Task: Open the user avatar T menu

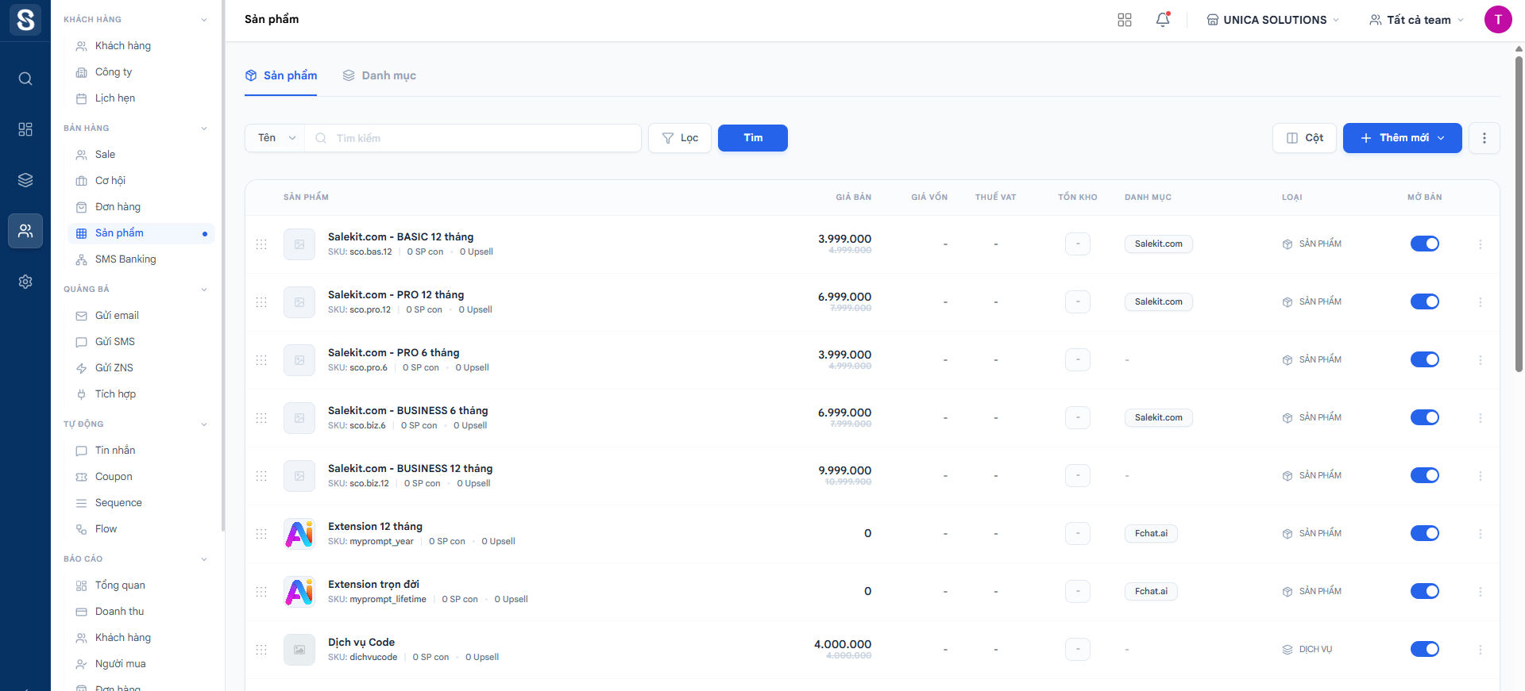Action: point(1498,20)
